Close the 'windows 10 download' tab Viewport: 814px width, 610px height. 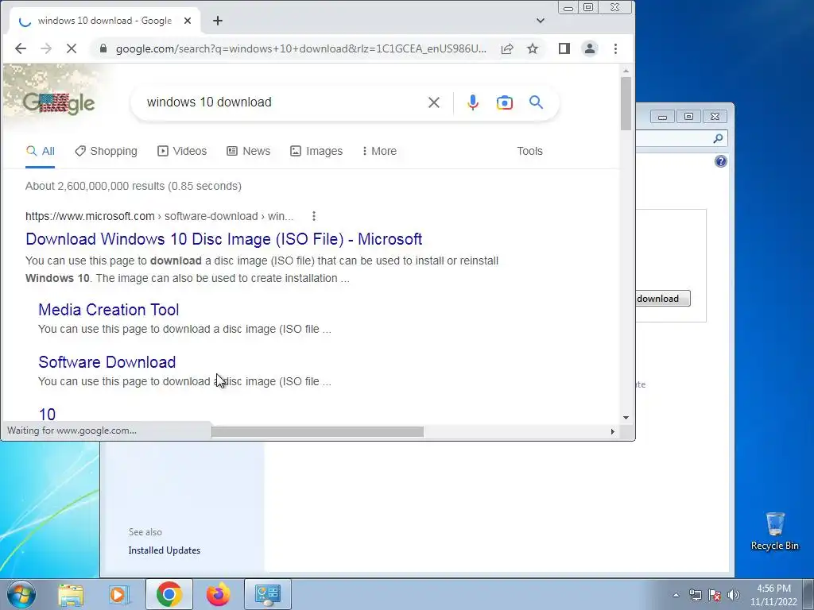click(x=188, y=21)
